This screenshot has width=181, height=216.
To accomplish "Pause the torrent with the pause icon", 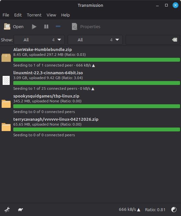I will coord(46,26).
